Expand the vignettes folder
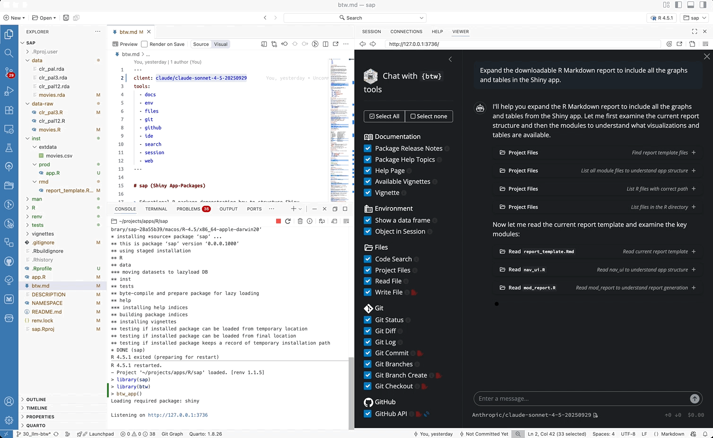This screenshot has width=713, height=438. point(43,234)
